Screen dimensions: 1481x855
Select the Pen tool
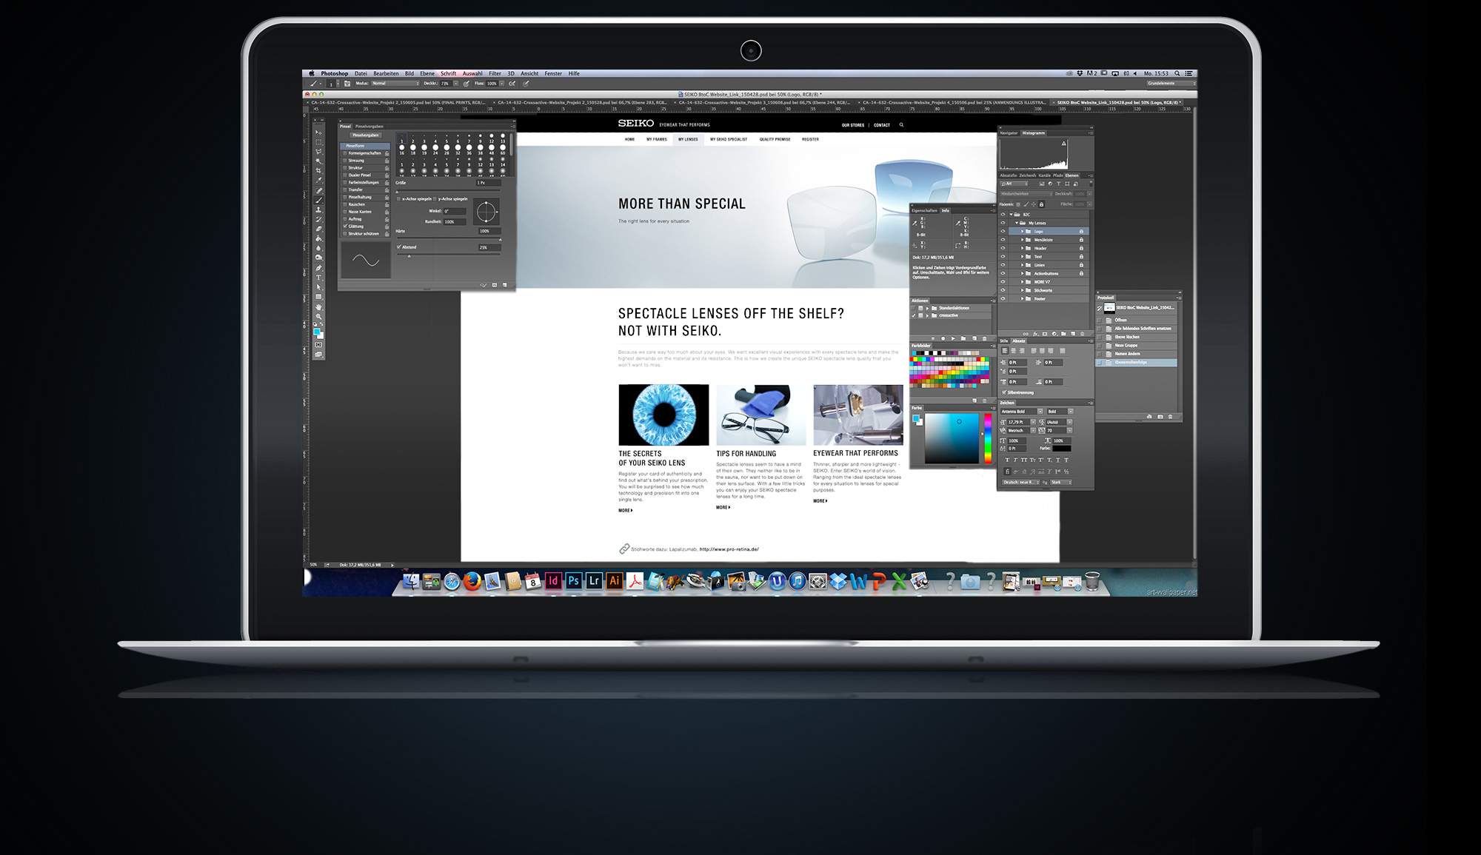point(318,268)
